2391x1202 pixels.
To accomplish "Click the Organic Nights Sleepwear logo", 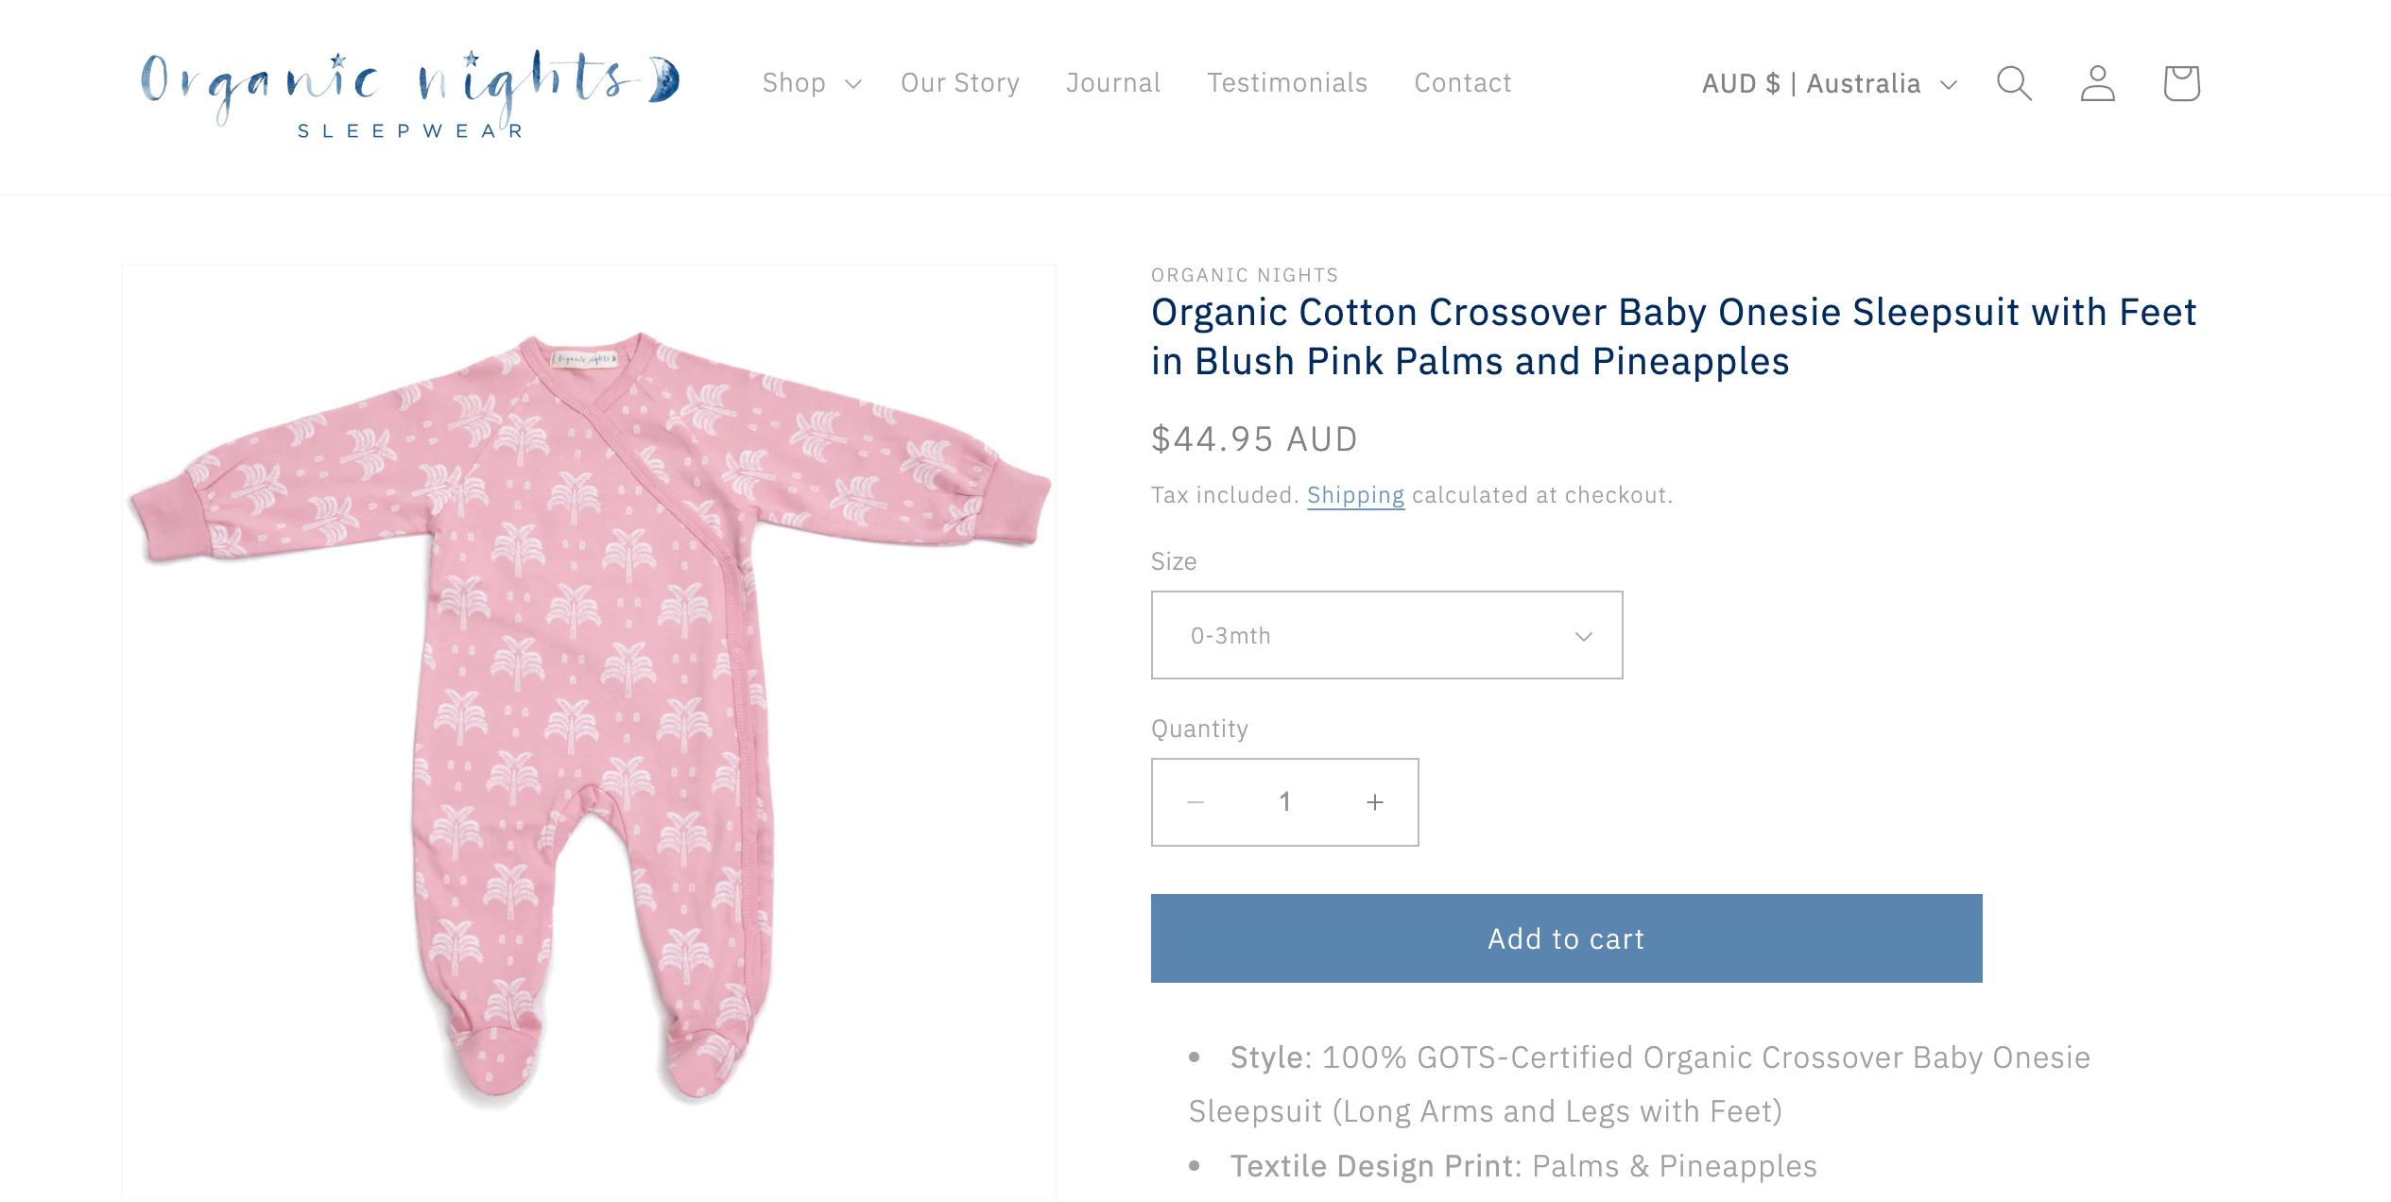I will pos(409,93).
